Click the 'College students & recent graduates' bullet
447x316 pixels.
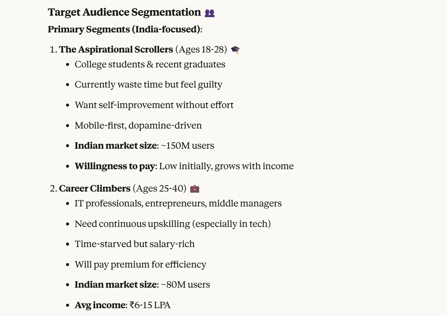point(150,64)
